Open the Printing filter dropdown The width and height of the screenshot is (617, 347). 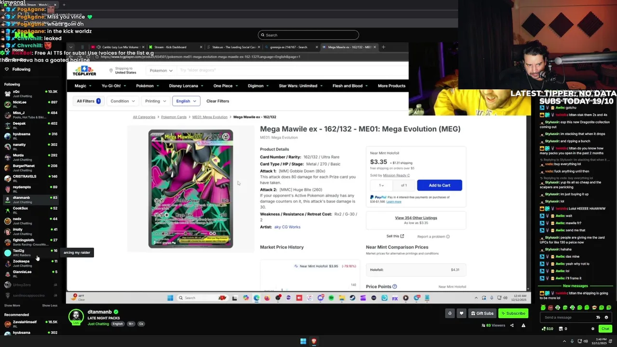pyautogui.click(x=155, y=101)
